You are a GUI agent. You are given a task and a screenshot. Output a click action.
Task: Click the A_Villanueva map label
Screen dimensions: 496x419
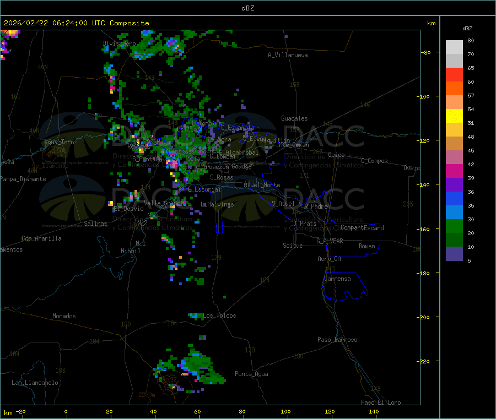[x=288, y=55]
